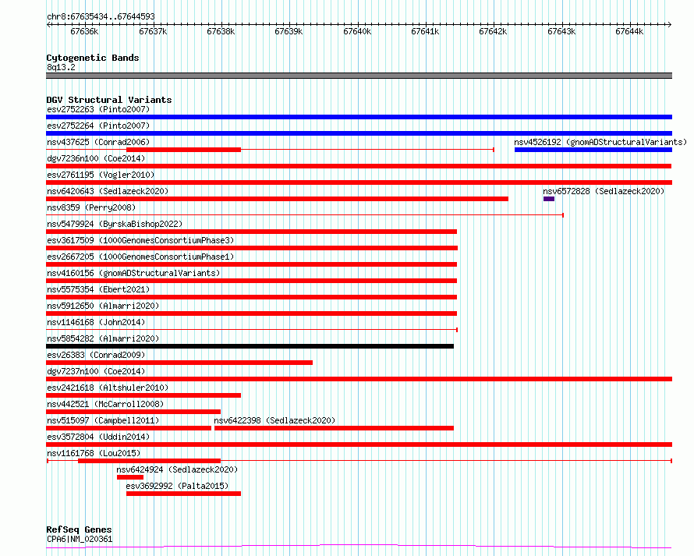This screenshot has height=556, width=694.
Task: Click the 67641k ruler tick label
Action: (425, 32)
